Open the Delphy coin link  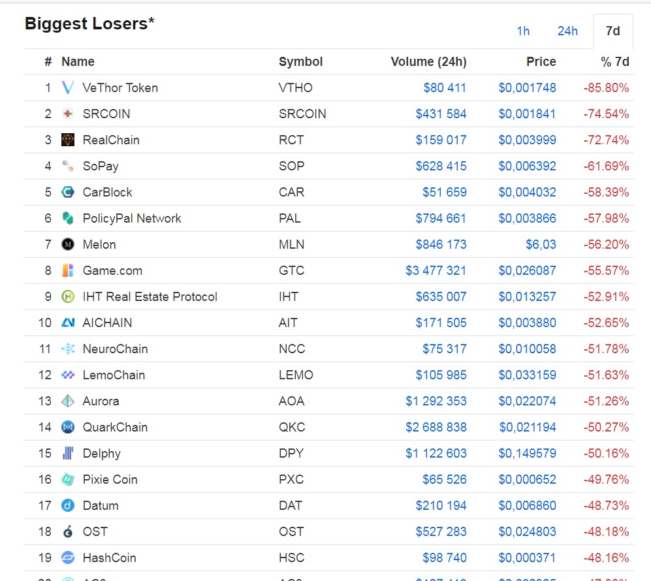click(102, 454)
